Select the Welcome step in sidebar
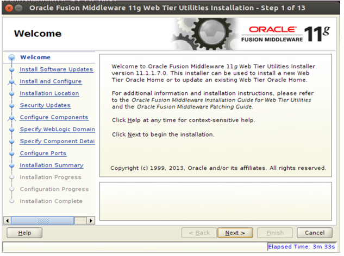 (x=35, y=57)
